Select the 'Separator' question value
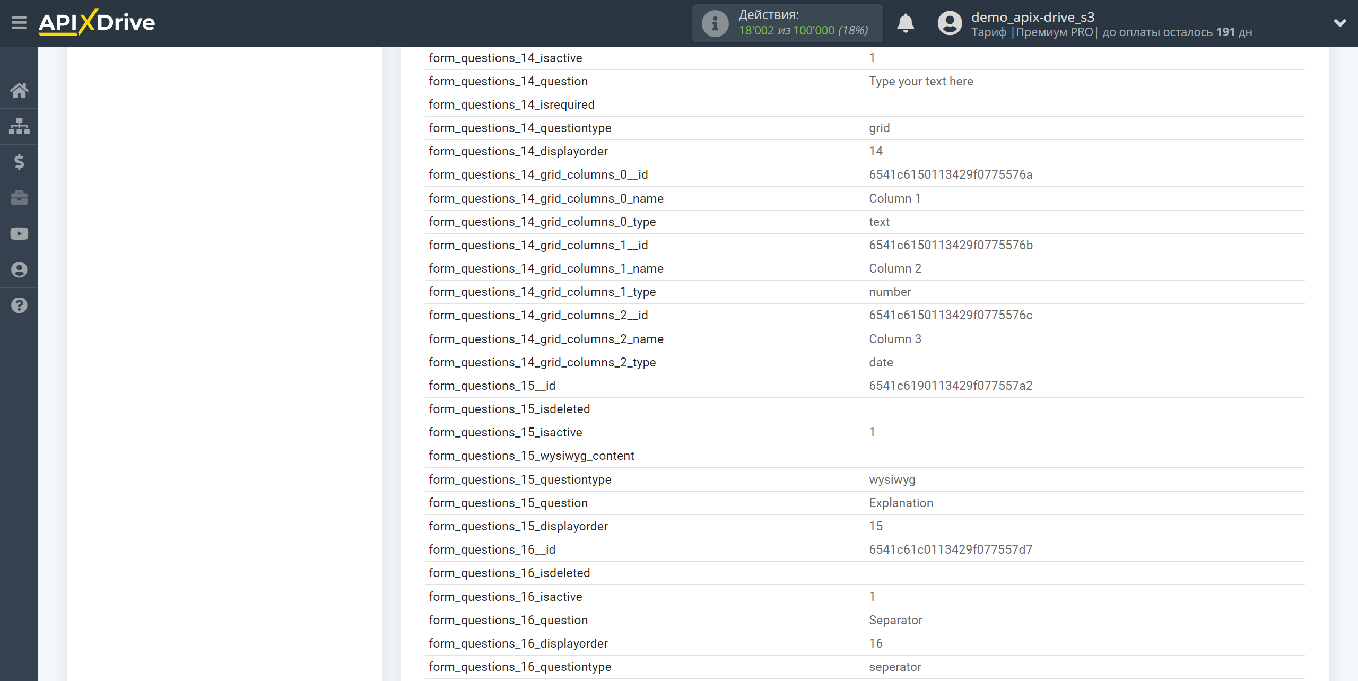This screenshot has width=1358, height=681. pyautogui.click(x=895, y=620)
